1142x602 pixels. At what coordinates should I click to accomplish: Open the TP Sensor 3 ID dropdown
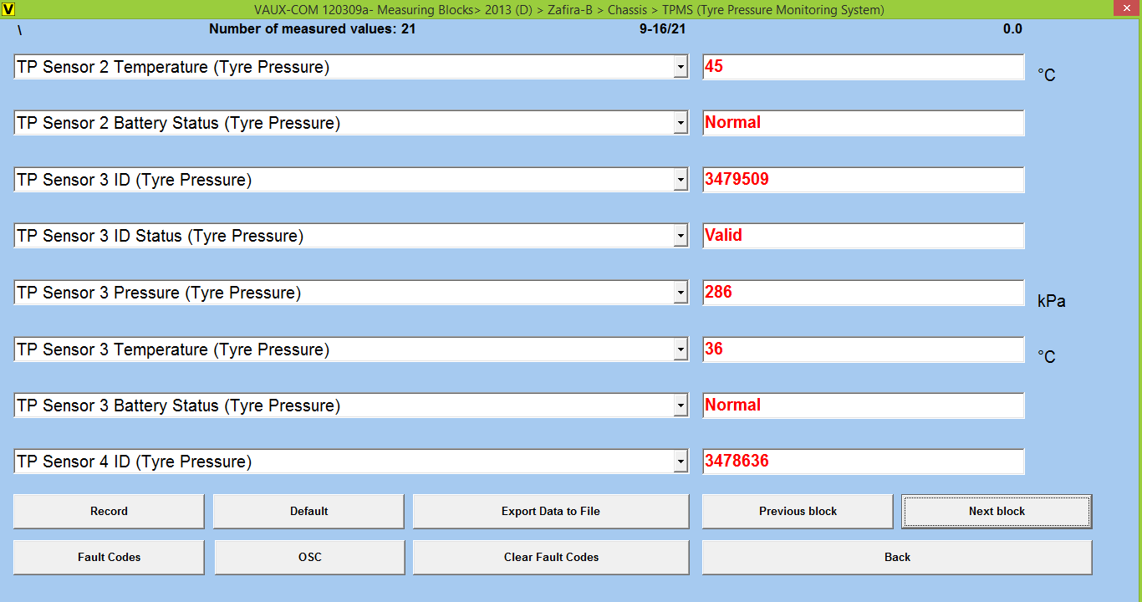[x=681, y=181]
